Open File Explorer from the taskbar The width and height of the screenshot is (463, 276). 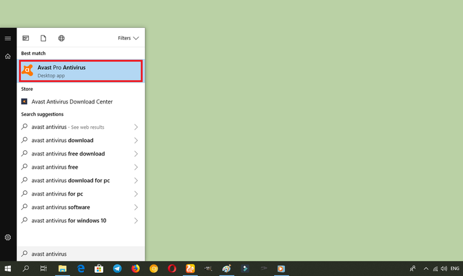62,268
